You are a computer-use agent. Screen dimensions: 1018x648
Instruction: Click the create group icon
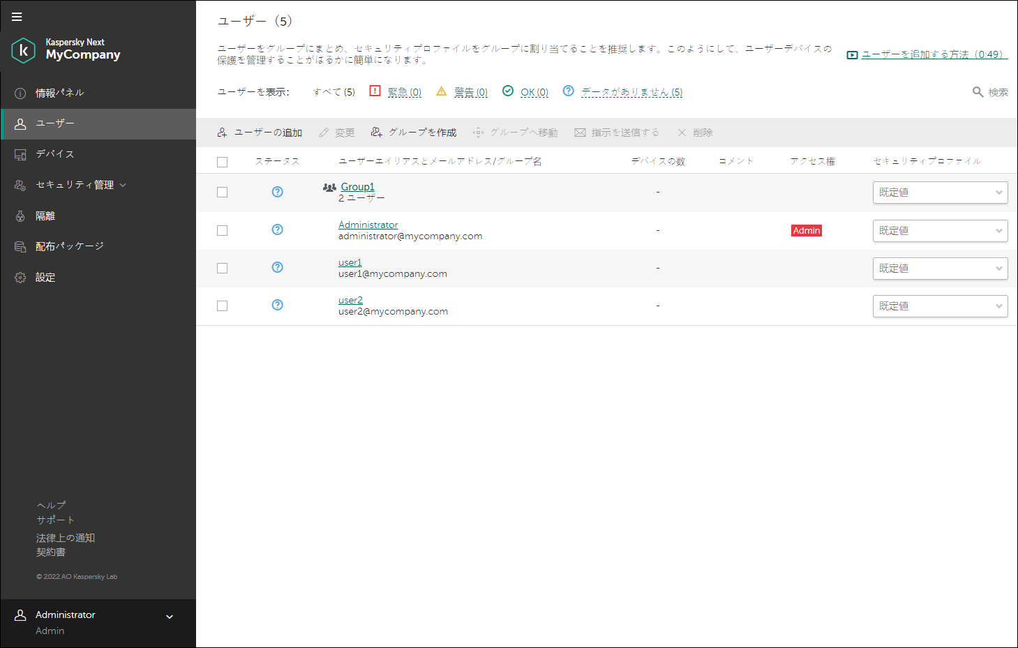[x=377, y=133]
